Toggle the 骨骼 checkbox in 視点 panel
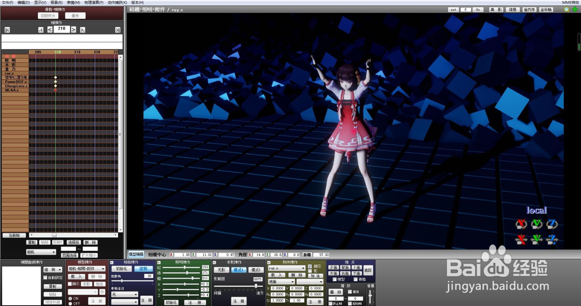This screenshot has width=581, height=306. [355, 279]
